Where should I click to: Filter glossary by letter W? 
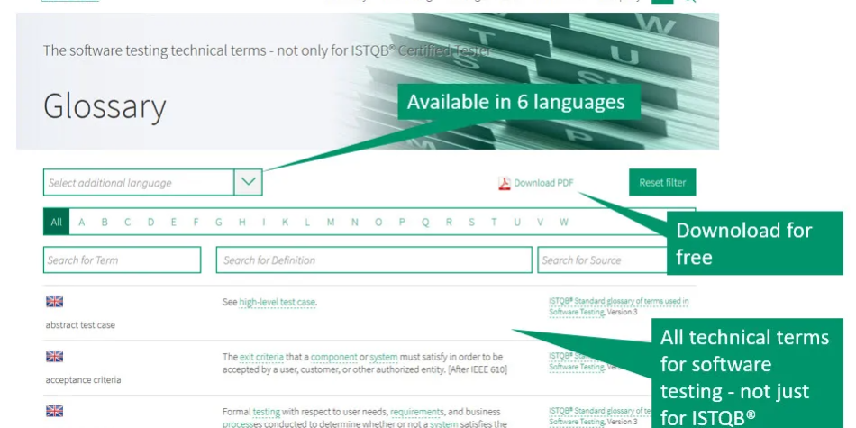(x=564, y=222)
